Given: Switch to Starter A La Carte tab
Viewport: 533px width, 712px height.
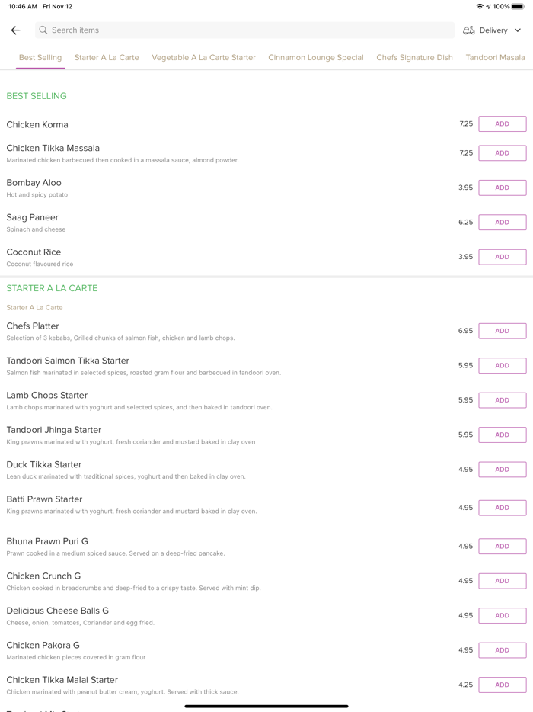Looking at the screenshot, I should tap(107, 58).
